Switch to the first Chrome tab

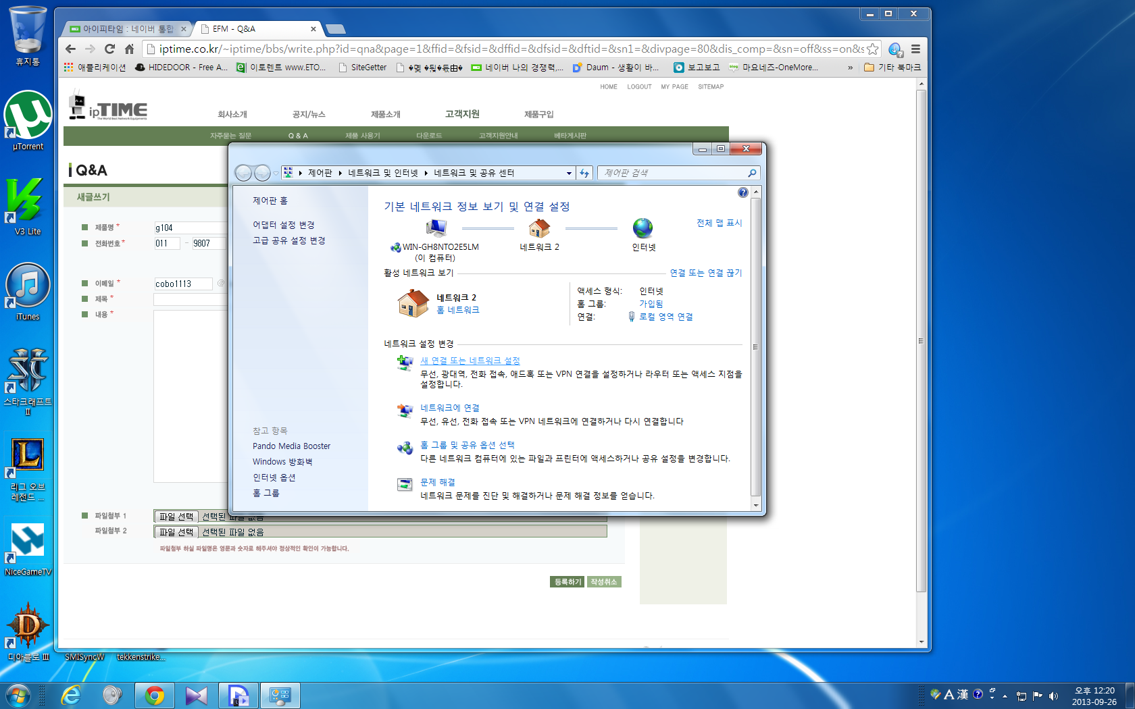(128, 29)
